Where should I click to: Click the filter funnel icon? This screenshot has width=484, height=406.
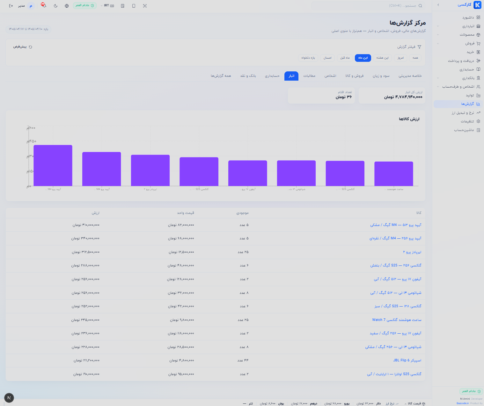[x=419, y=47]
